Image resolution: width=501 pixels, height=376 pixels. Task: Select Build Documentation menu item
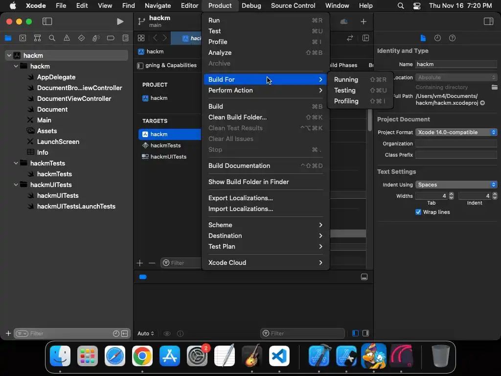coord(265,166)
